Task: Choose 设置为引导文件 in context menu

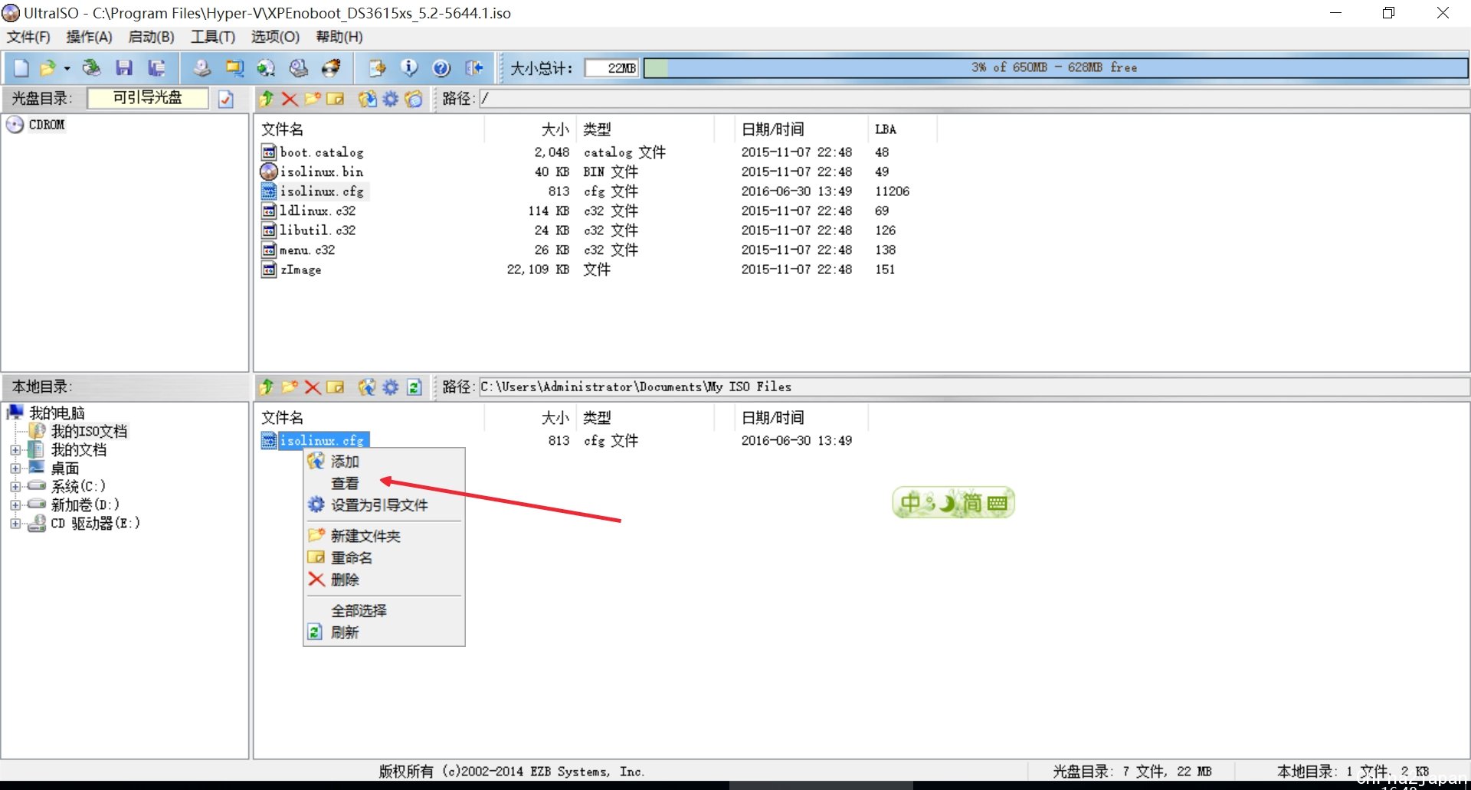Action: [x=384, y=505]
